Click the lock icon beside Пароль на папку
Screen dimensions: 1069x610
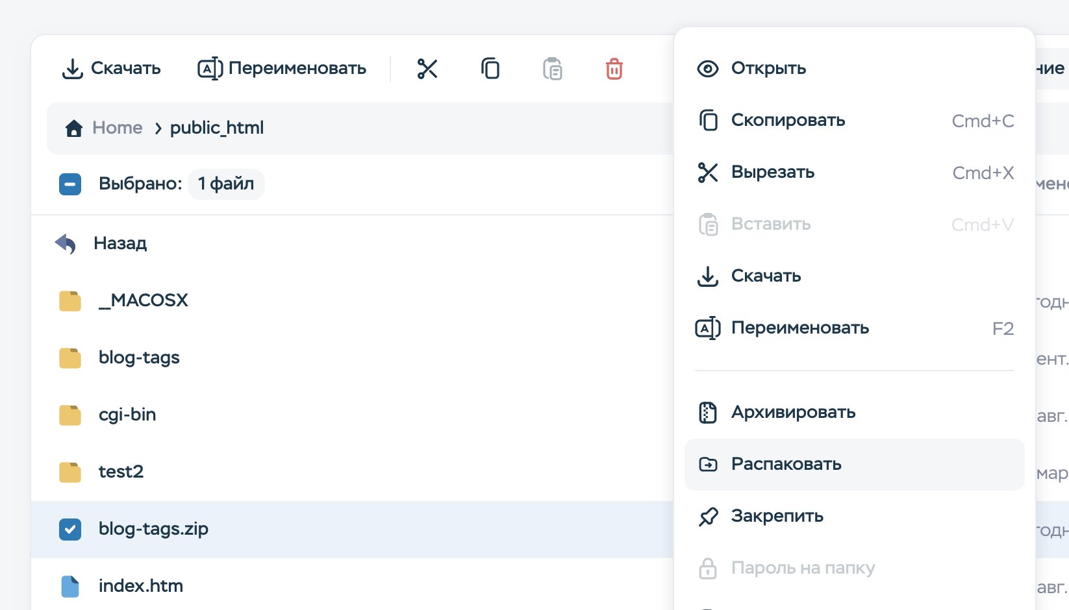[x=708, y=568]
